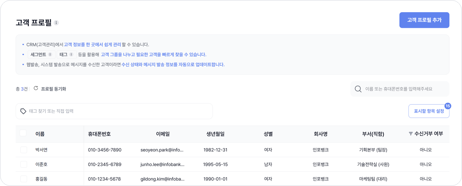
Task: Click highlighted text 고객 정보를 한 곳에서 쉽게 관리
Action: (92, 44)
